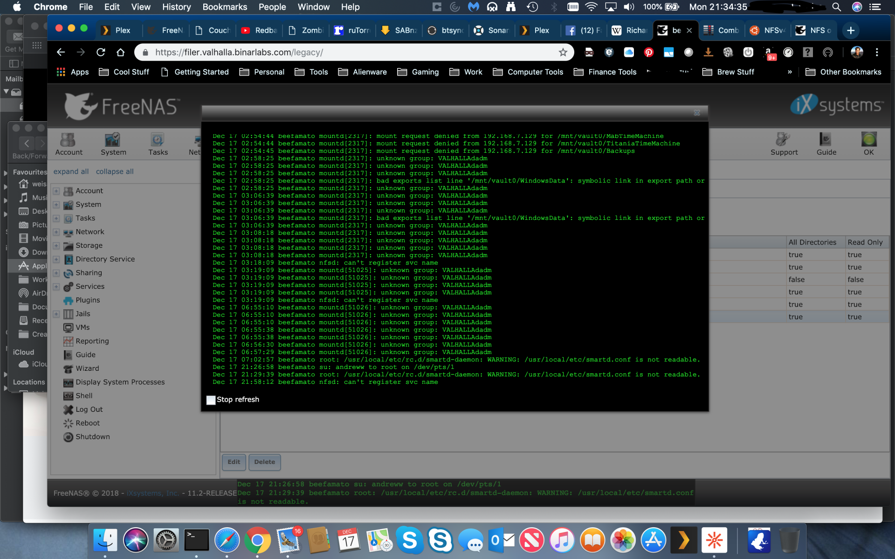The image size is (895, 559).
Task: Open the Chrome three-dot menu
Action: point(877,53)
